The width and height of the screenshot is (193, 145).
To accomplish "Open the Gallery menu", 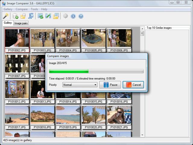I will (8, 9).
